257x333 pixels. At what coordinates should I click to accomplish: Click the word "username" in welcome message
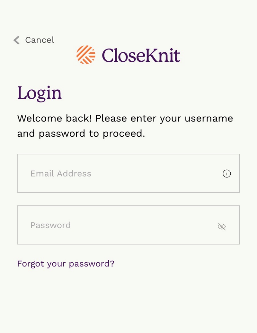pos(209,118)
